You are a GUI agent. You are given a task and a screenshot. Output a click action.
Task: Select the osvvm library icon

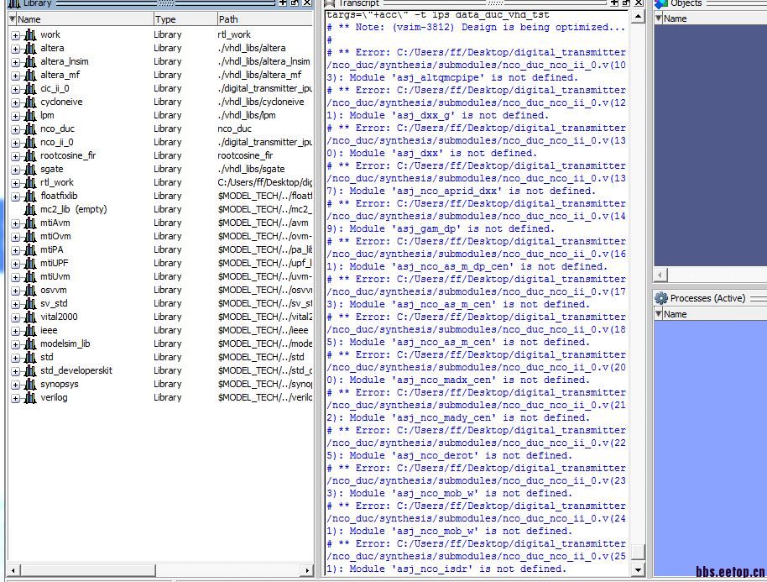30,291
